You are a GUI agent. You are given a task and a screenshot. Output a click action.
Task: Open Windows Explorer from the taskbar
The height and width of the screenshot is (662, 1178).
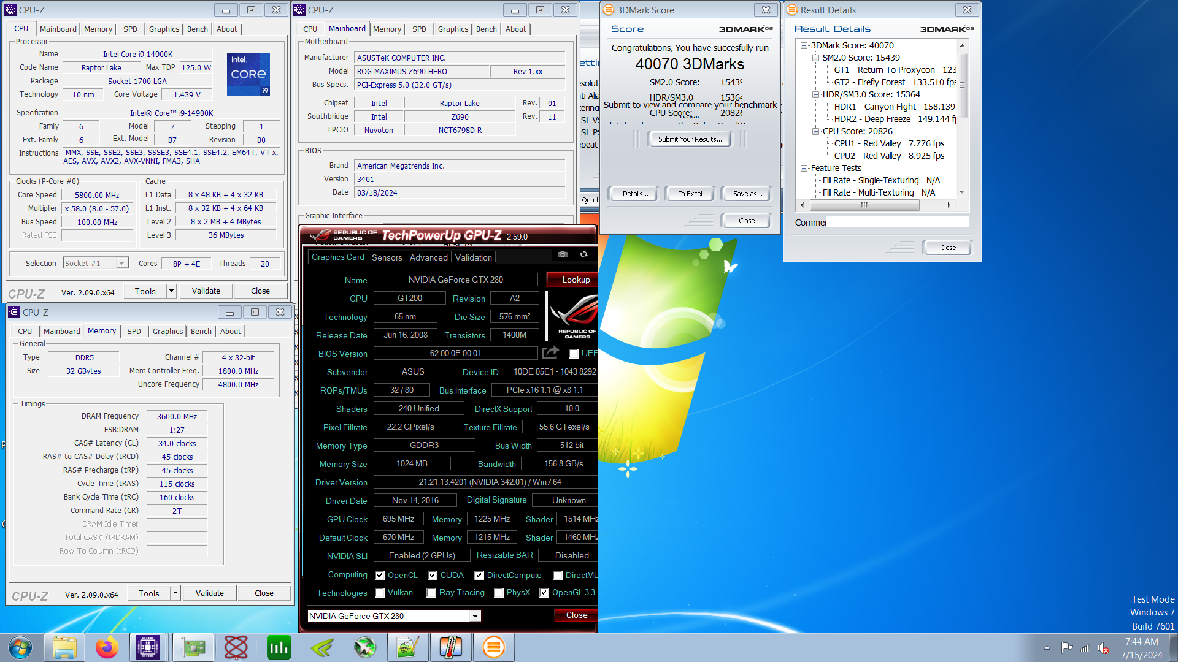[x=64, y=647]
